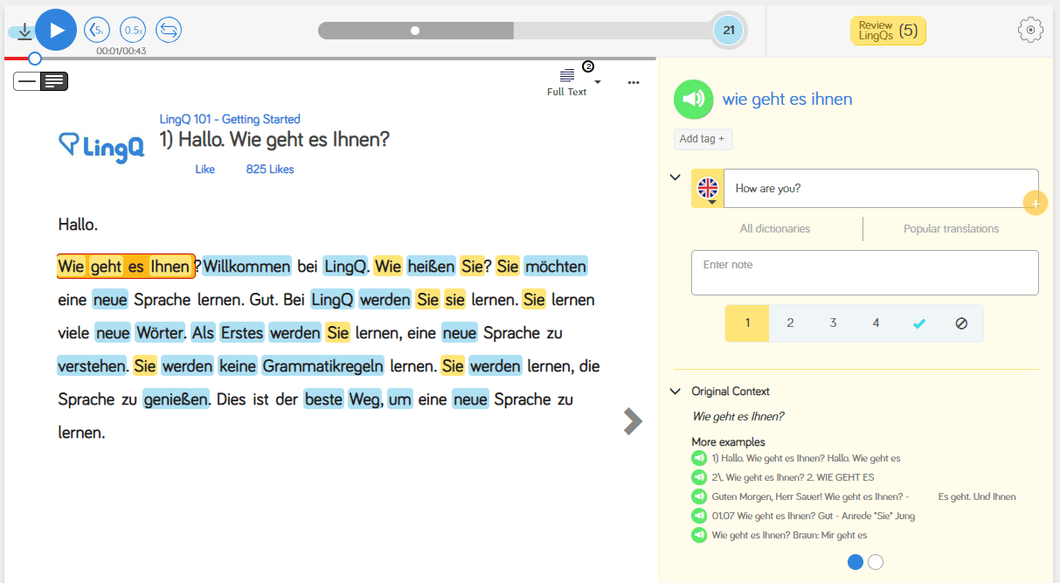This screenshot has width=1060, height=583.
Task: Mark the LingQ as known with the checkmark
Action: (918, 323)
